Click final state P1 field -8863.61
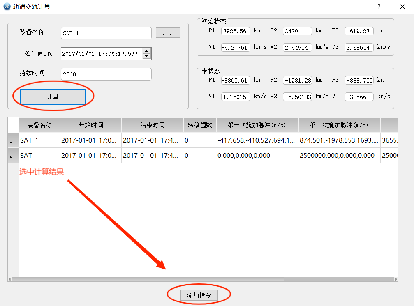Viewport: 414px width, 306px height. pyautogui.click(x=236, y=81)
